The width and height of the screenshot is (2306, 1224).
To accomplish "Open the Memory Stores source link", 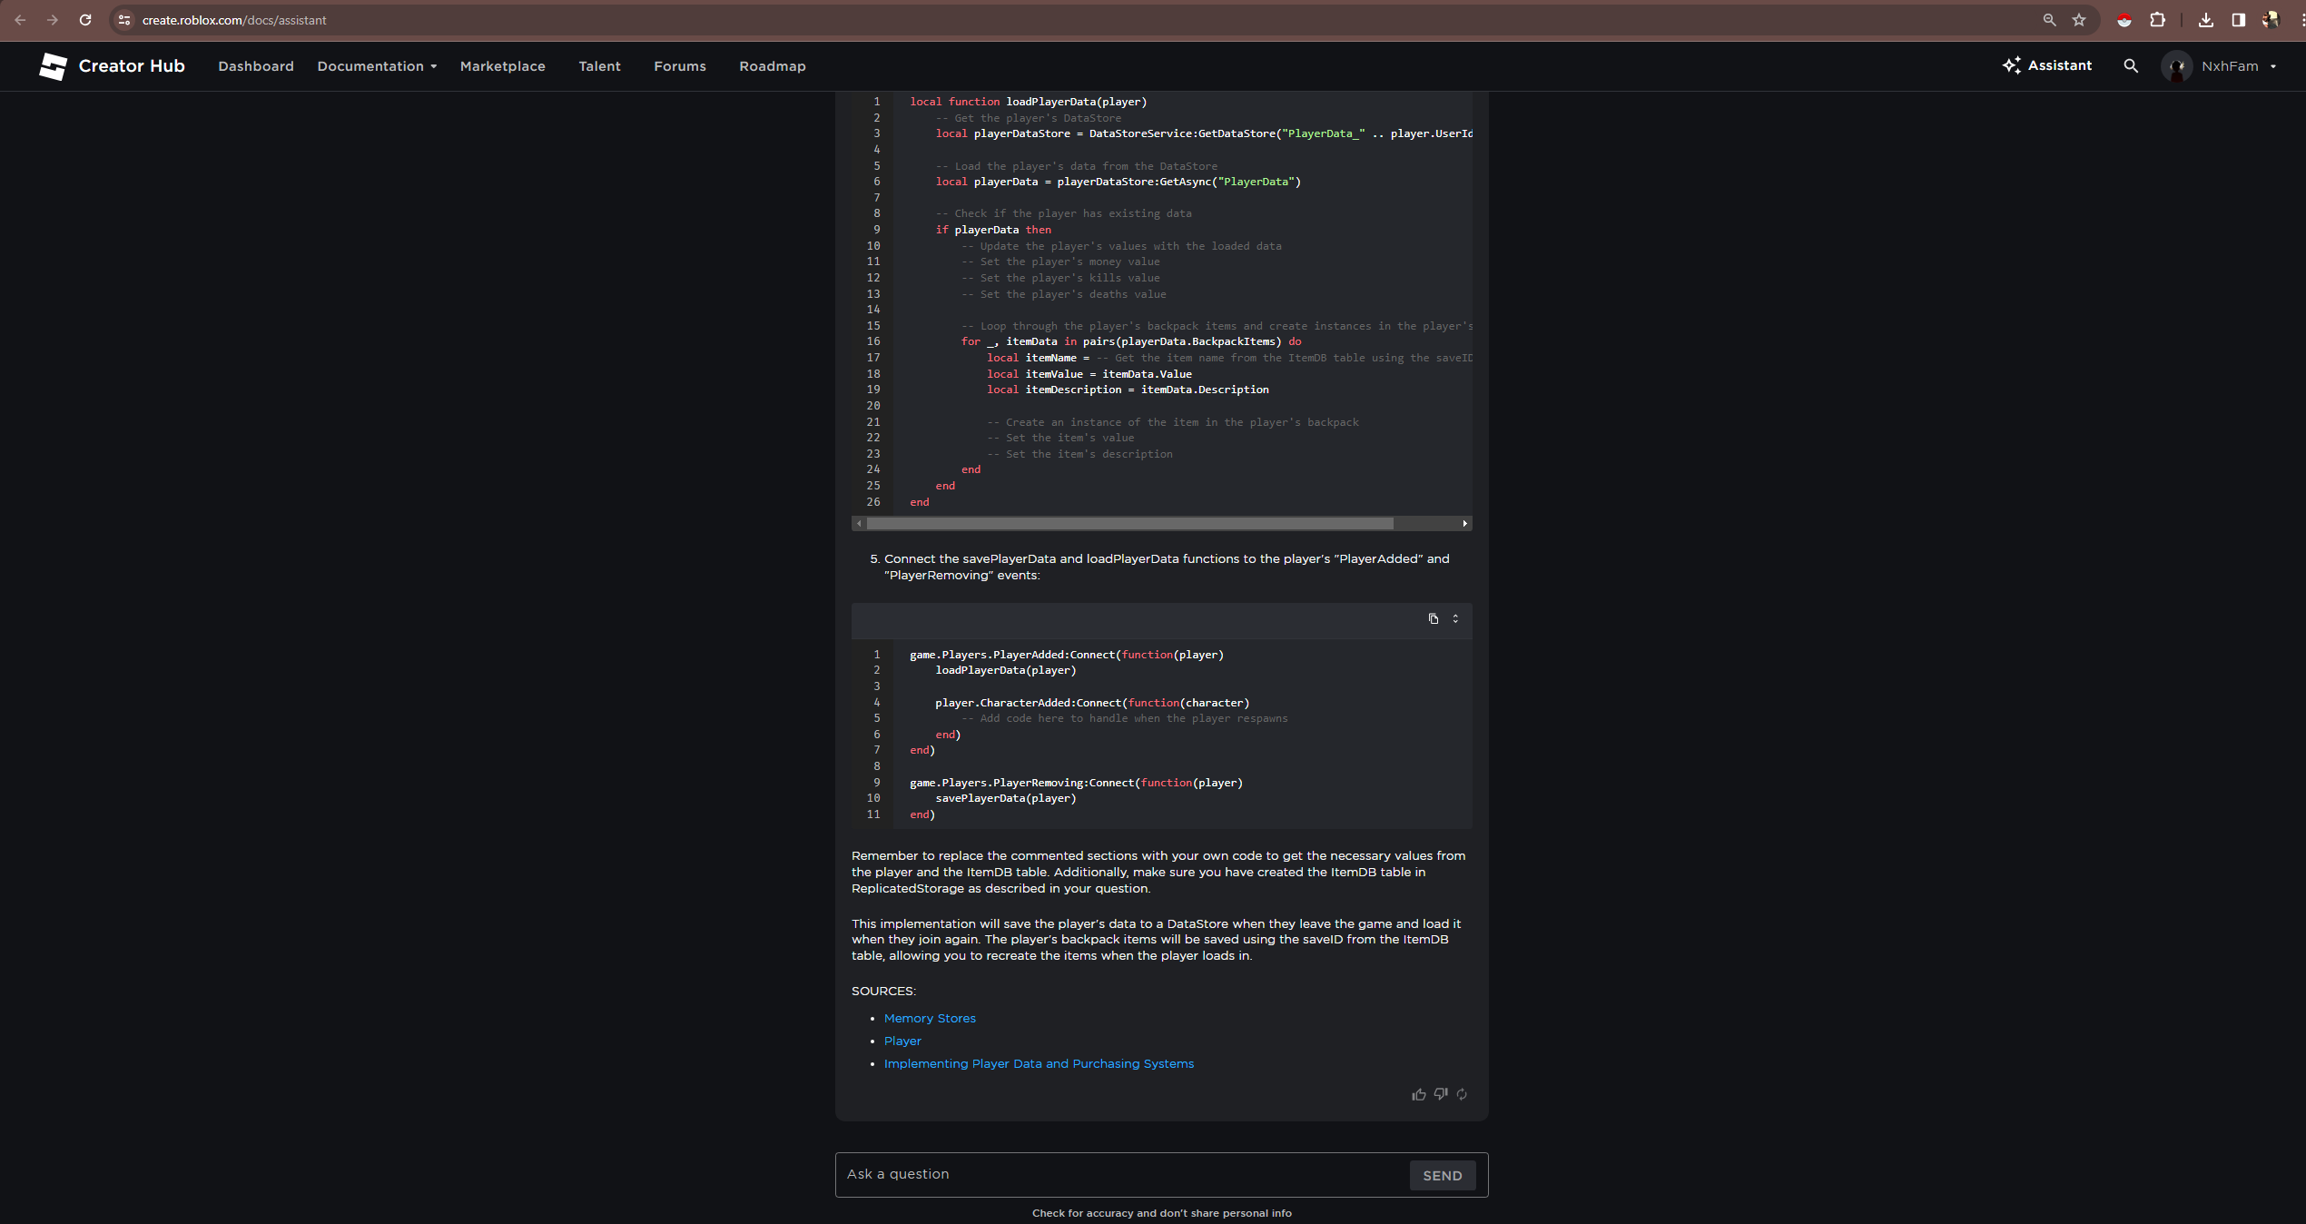I will click(930, 1018).
